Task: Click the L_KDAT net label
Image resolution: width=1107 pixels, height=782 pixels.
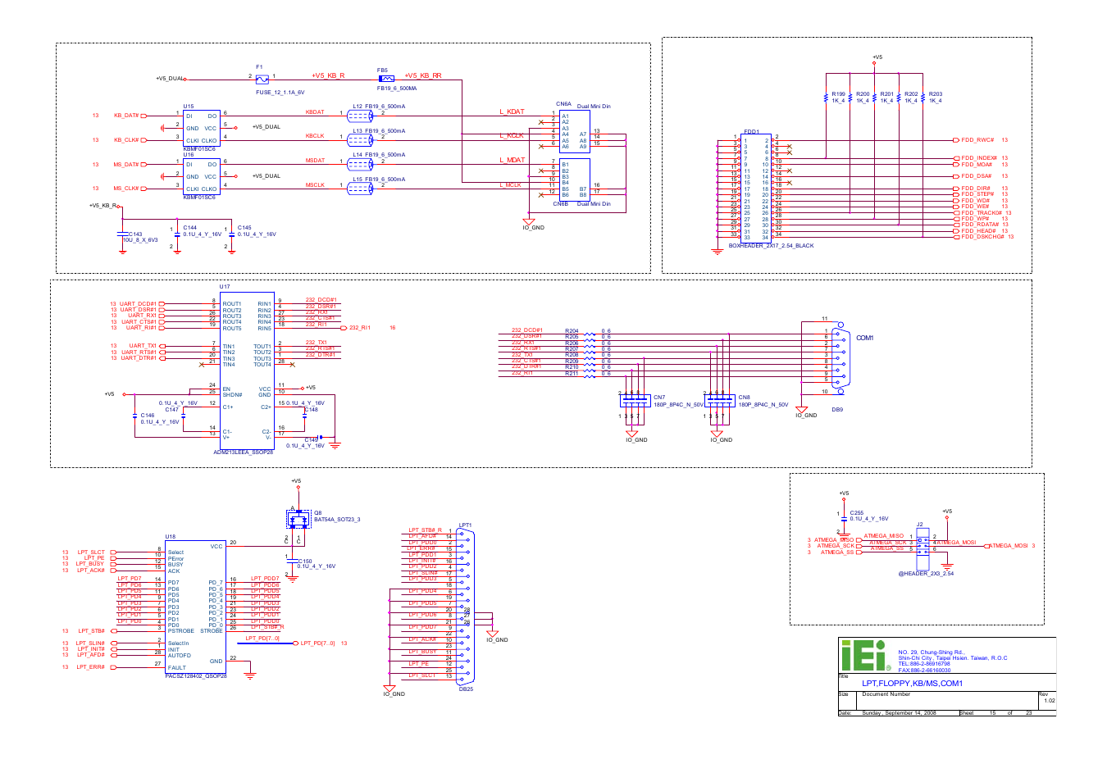Action: point(512,111)
